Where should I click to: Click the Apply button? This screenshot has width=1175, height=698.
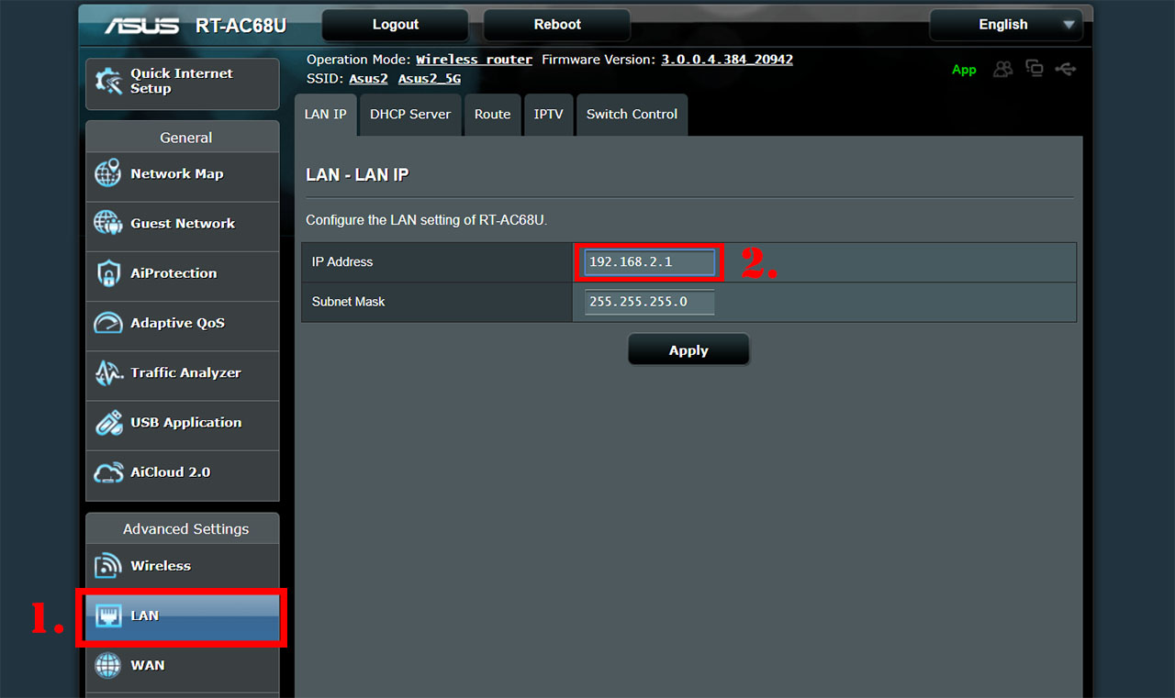pyautogui.click(x=688, y=350)
